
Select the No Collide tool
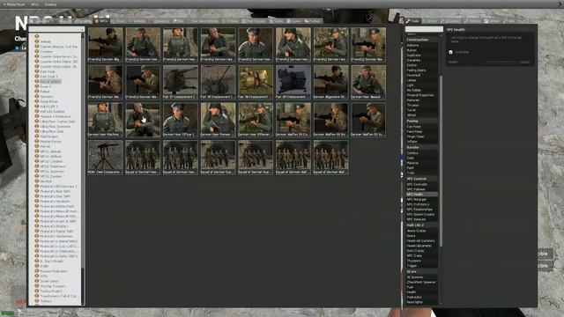[422, 90]
